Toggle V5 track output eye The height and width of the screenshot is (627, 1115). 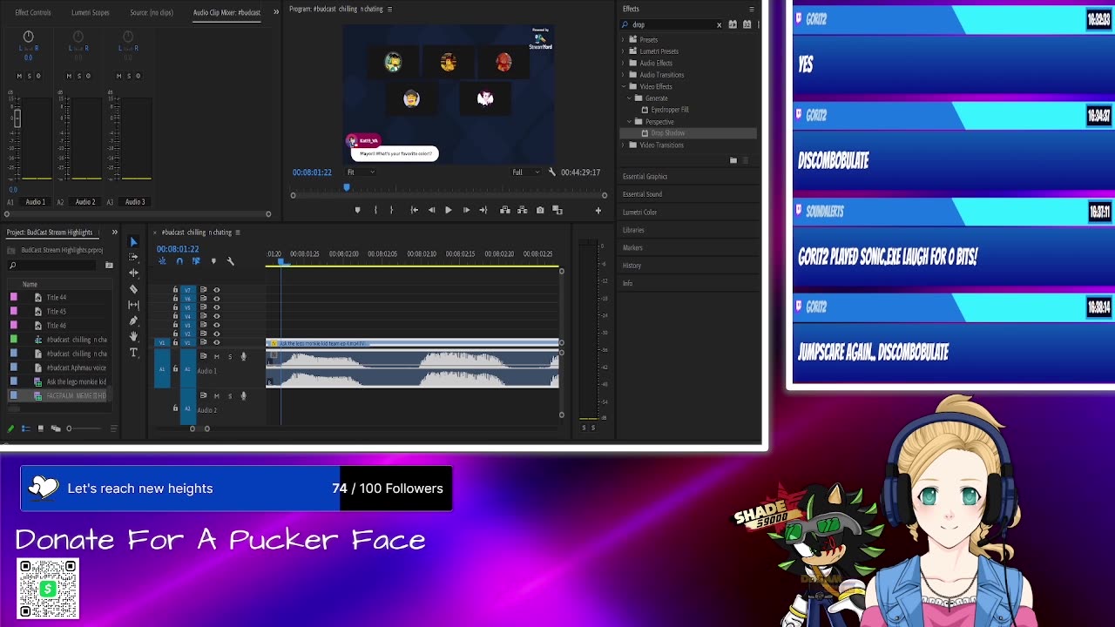tap(217, 307)
